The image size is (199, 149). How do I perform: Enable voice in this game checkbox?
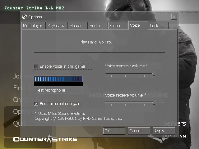coord(36,66)
